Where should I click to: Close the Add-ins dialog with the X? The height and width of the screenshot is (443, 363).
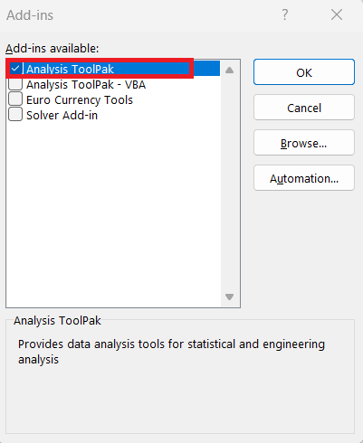[x=337, y=14]
